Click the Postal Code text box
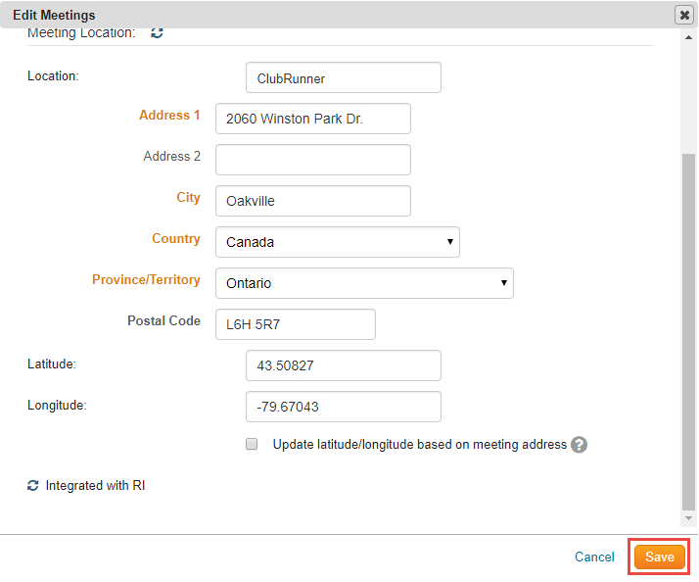 295,324
